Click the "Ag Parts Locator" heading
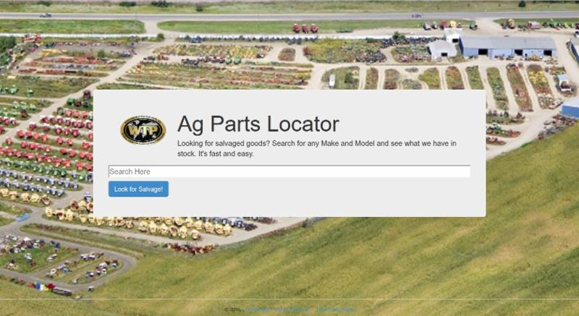Viewport: 579px width, 316px height. click(x=258, y=124)
